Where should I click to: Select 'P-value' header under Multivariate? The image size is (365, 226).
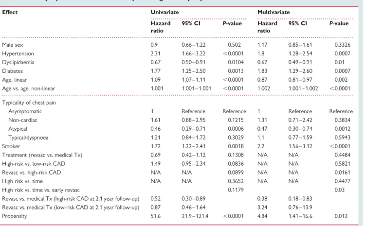(339, 23)
